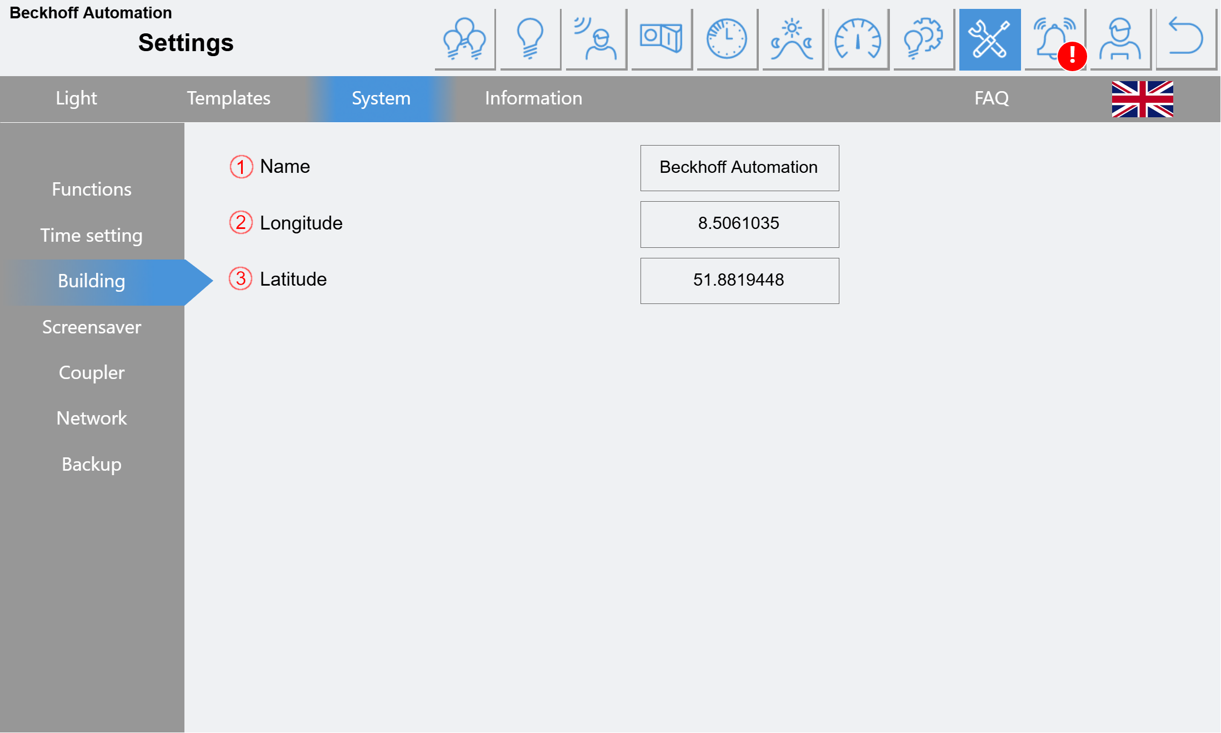Open the push-button switch panel icon
1221x733 pixels.
[662, 39]
